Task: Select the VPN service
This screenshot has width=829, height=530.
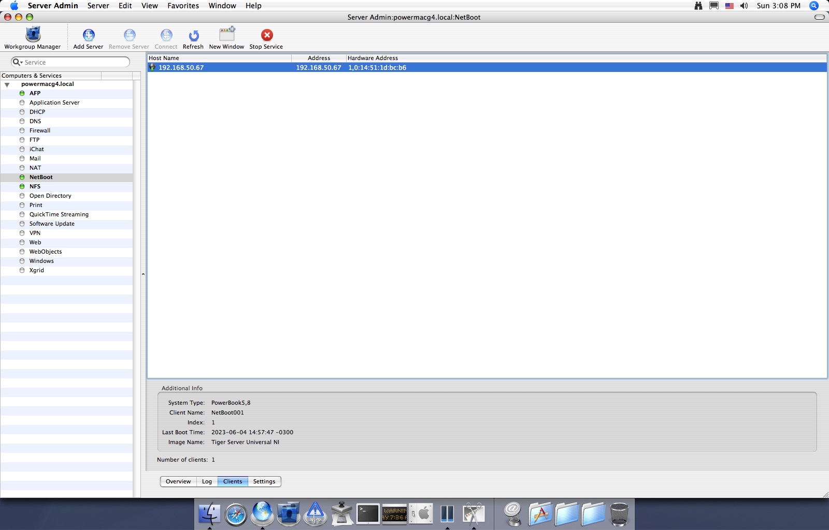Action: coord(66,233)
